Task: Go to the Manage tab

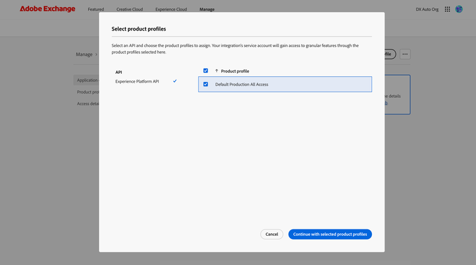Action: coord(207,9)
